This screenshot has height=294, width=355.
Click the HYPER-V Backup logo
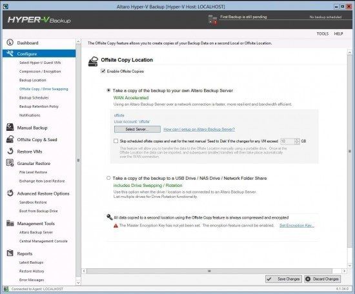[39, 20]
